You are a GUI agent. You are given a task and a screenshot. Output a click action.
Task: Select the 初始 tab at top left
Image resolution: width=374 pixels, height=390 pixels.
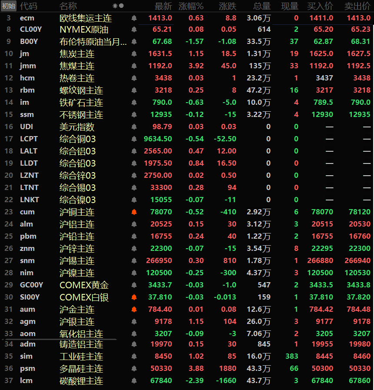(x=9, y=6)
